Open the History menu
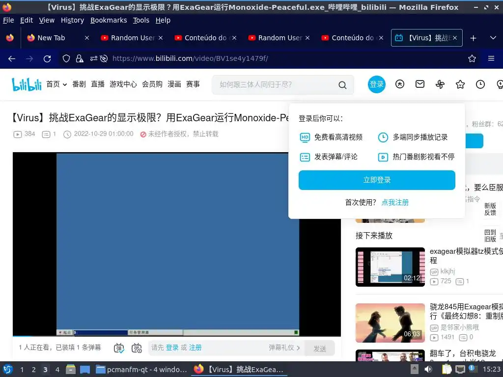 [x=73, y=20]
